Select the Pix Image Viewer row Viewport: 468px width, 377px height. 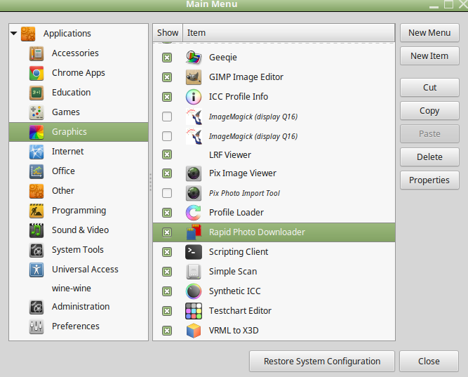[243, 173]
